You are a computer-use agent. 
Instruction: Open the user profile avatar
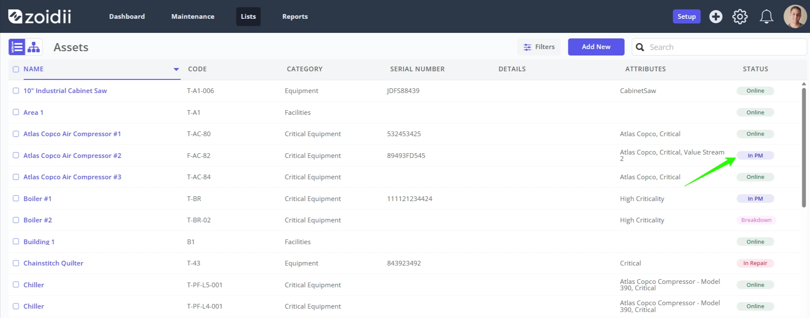(x=795, y=17)
